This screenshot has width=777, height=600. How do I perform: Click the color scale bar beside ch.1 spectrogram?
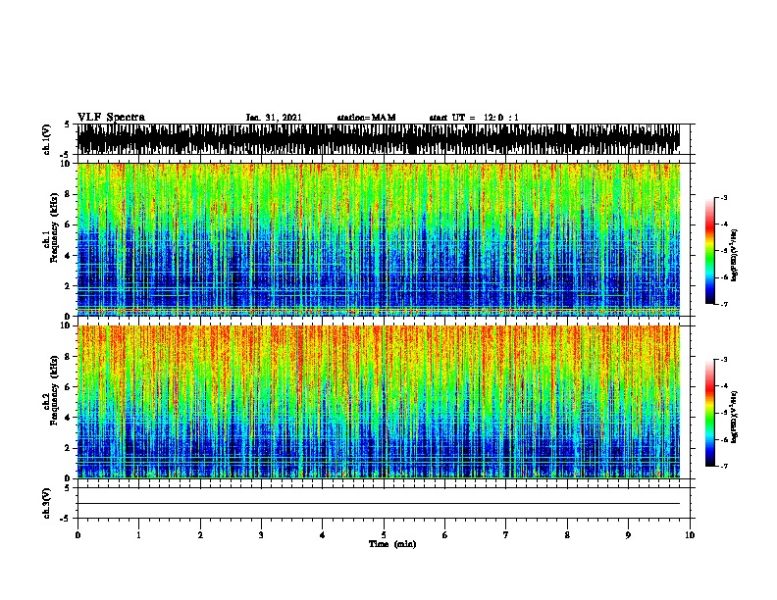(710, 251)
